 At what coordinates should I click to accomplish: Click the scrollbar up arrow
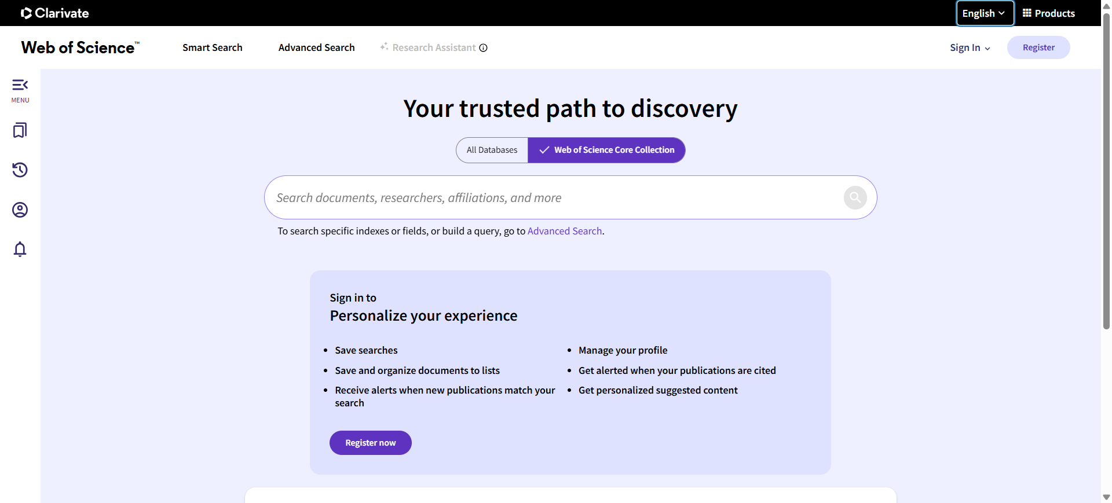pos(1106,5)
